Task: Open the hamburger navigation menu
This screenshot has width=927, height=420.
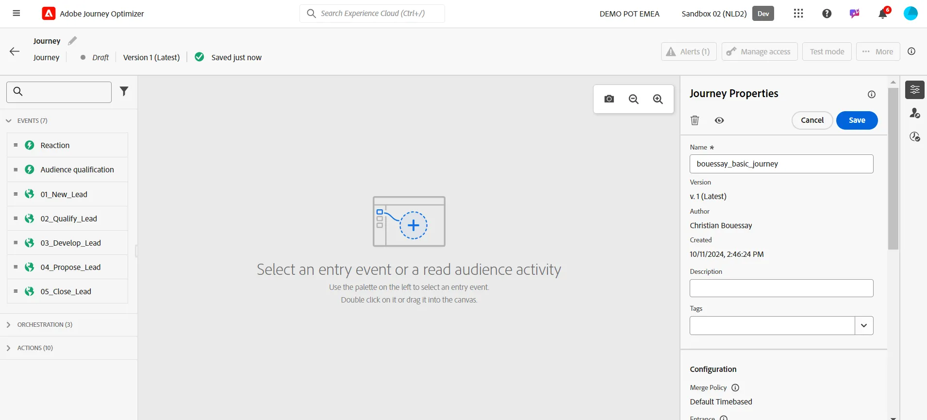Action: 17,14
